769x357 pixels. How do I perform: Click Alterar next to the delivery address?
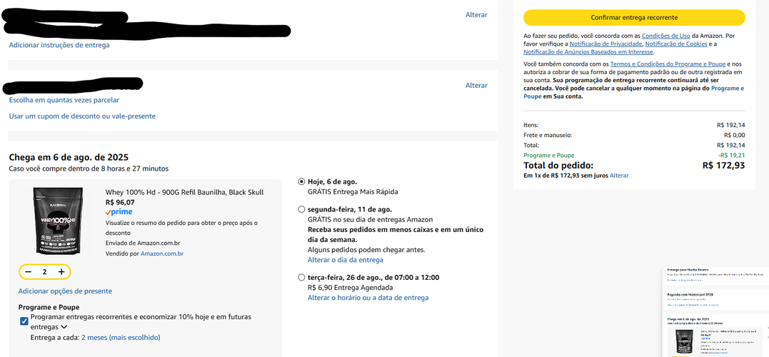click(476, 15)
